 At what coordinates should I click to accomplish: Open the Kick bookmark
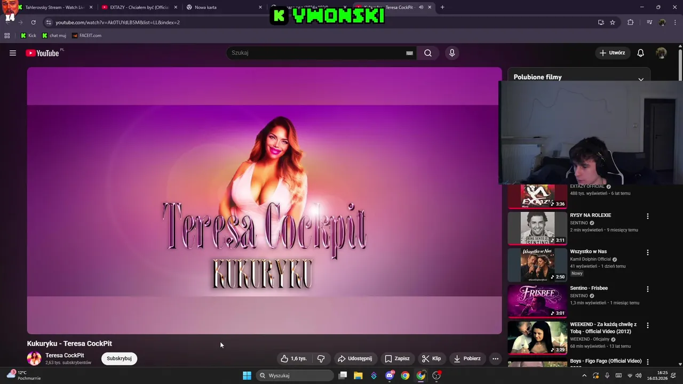28,36
